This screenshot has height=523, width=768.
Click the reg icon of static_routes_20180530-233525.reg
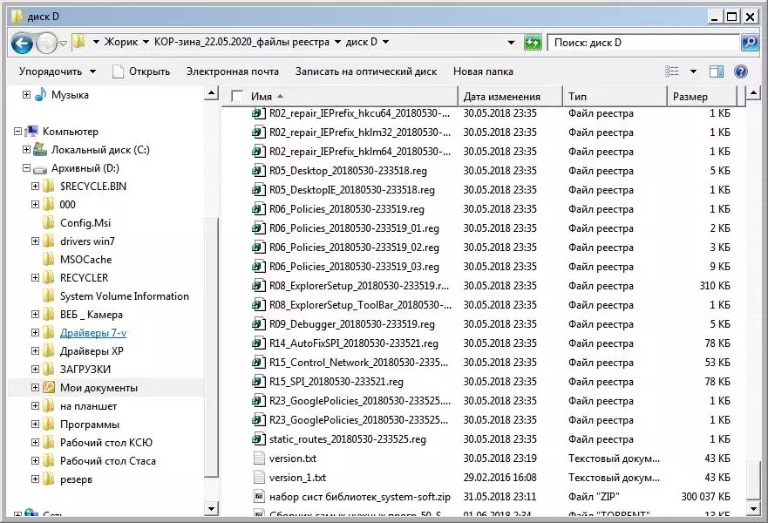click(259, 438)
